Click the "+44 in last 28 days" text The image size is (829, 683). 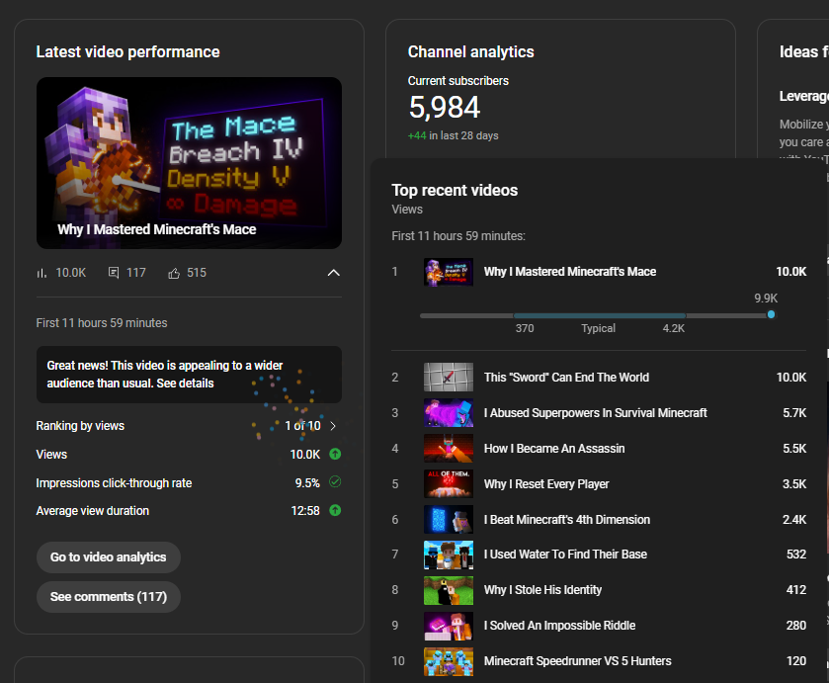454,135
